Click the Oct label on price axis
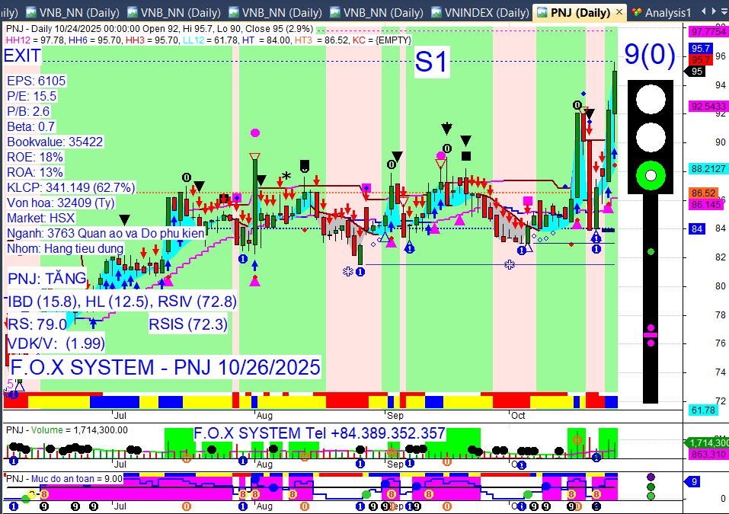Viewport: 729px width, 514px height. tap(518, 416)
